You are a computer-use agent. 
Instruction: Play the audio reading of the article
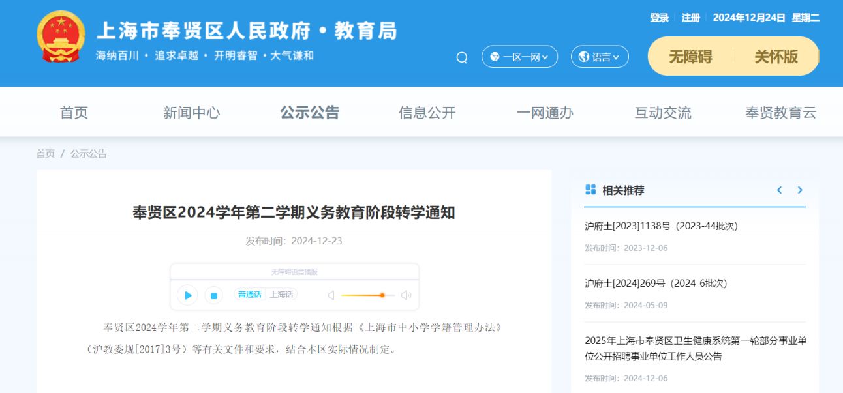tap(188, 295)
